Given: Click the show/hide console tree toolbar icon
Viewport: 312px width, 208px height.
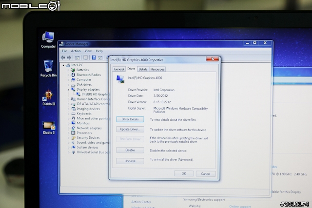Looking at the screenshot, I should (77, 57).
